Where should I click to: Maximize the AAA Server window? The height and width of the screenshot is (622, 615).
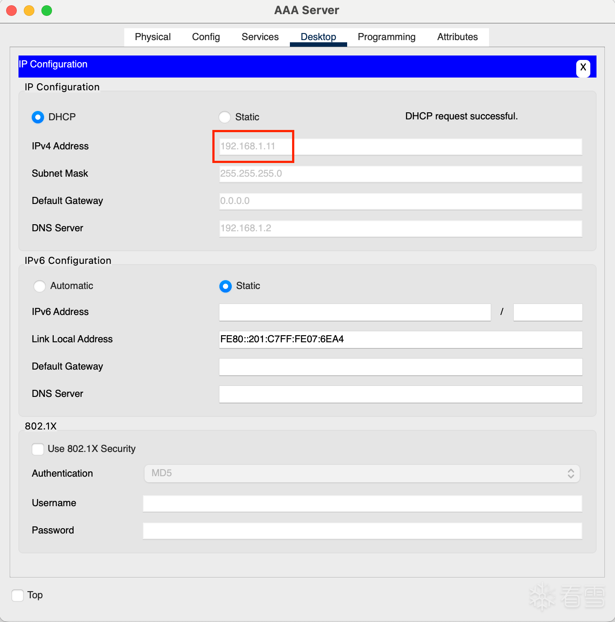pyautogui.click(x=47, y=10)
